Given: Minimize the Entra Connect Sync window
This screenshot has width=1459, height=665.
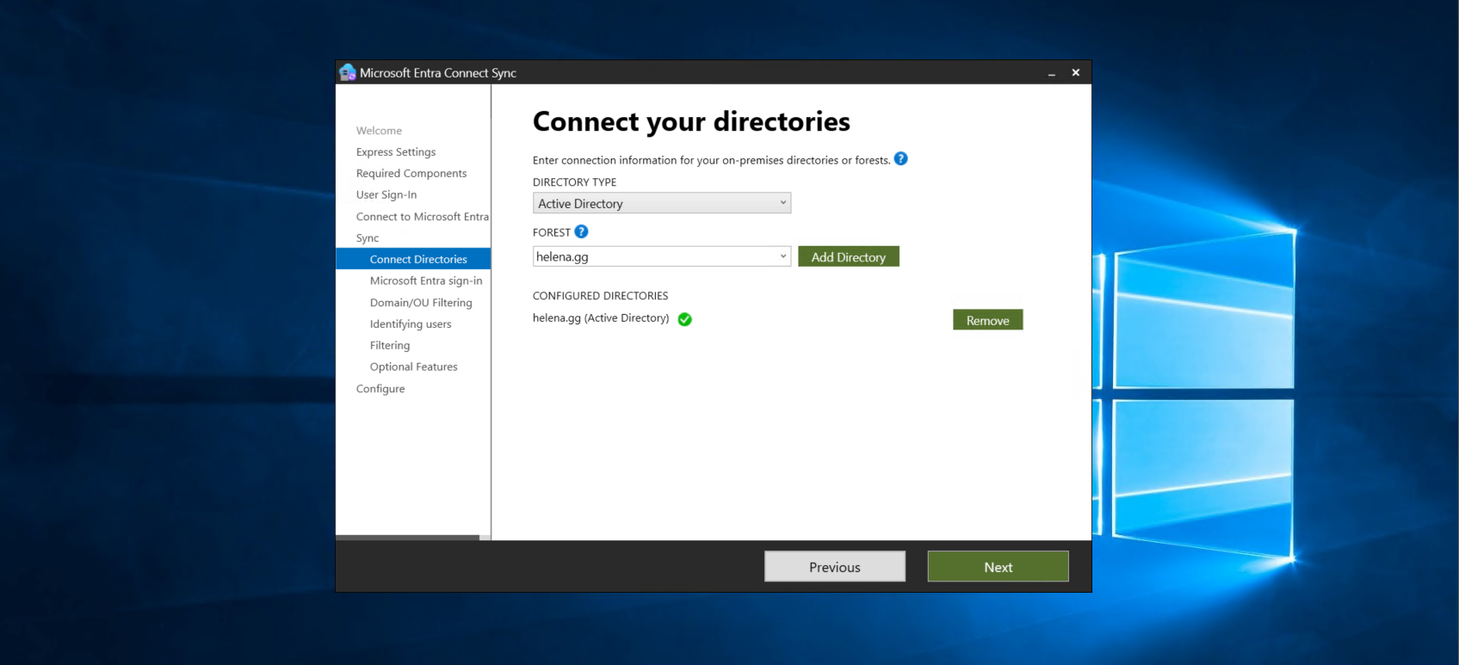Looking at the screenshot, I should 1051,73.
